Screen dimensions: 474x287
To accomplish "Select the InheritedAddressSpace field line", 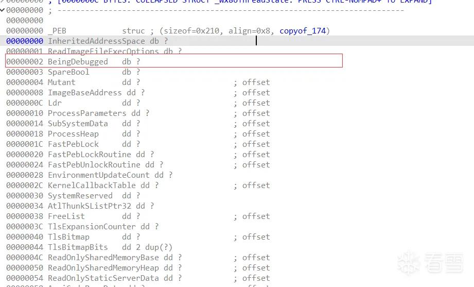I will pyautogui.click(x=237, y=41).
